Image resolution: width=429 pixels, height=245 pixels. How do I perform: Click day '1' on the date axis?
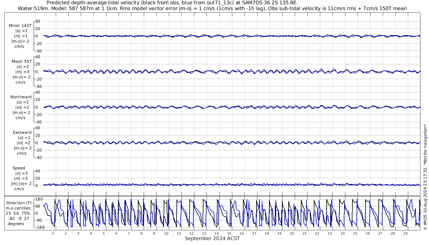(x=53, y=233)
